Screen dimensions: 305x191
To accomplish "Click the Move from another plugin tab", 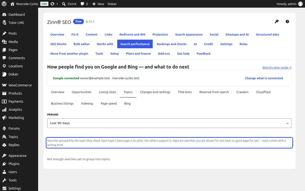I will point(69,53).
